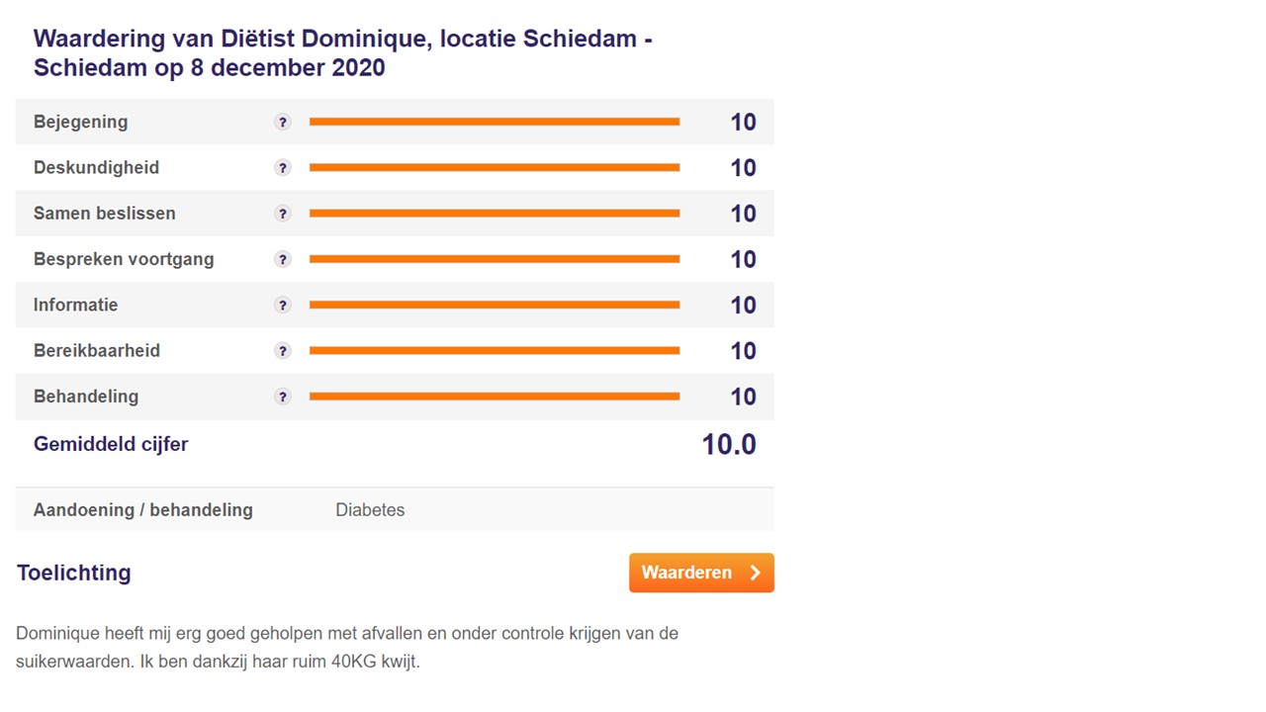Click the help icon for Behandeling
1266x712 pixels.
[x=283, y=397]
